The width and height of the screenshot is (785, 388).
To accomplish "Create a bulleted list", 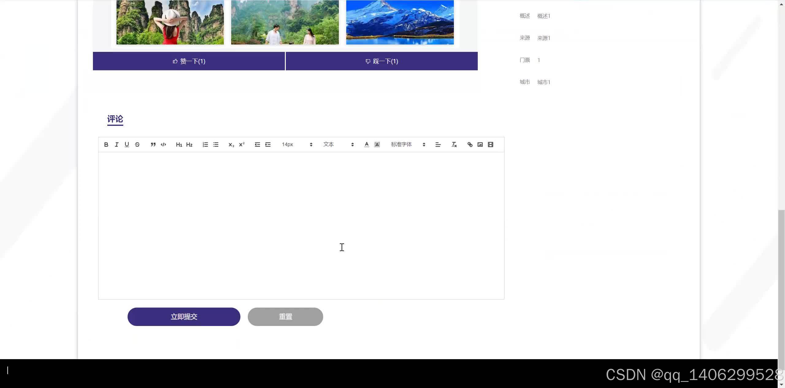I will click(x=216, y=145).
